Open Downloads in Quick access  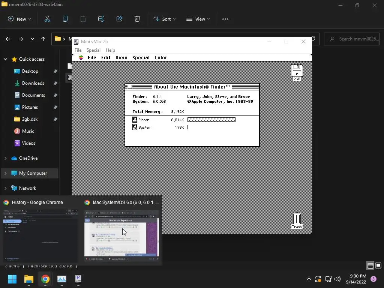tap(33, 83)
